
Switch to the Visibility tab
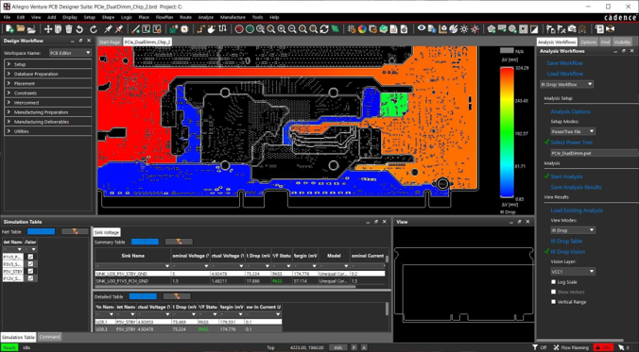pos(622,42)
